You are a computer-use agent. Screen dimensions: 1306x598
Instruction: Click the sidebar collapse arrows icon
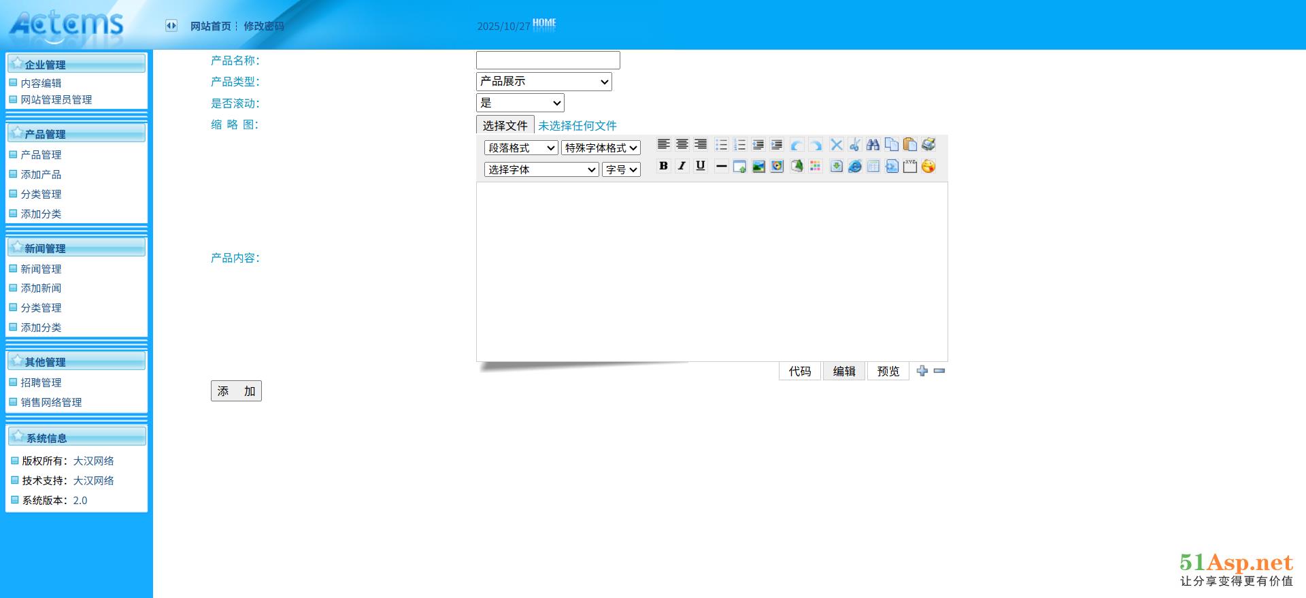pyautogui.click(x=171, y=26)
